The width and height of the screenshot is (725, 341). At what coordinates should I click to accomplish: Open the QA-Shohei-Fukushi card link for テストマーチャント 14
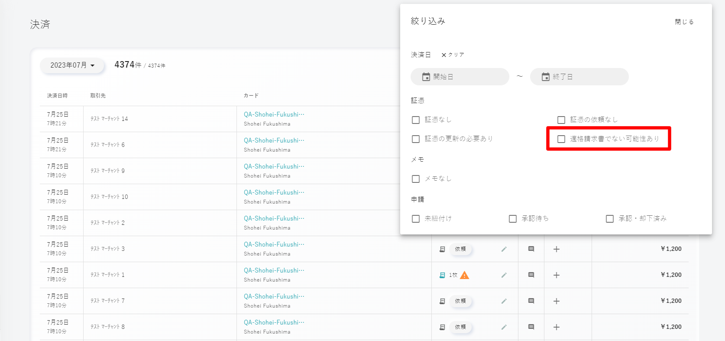(274, 114)
